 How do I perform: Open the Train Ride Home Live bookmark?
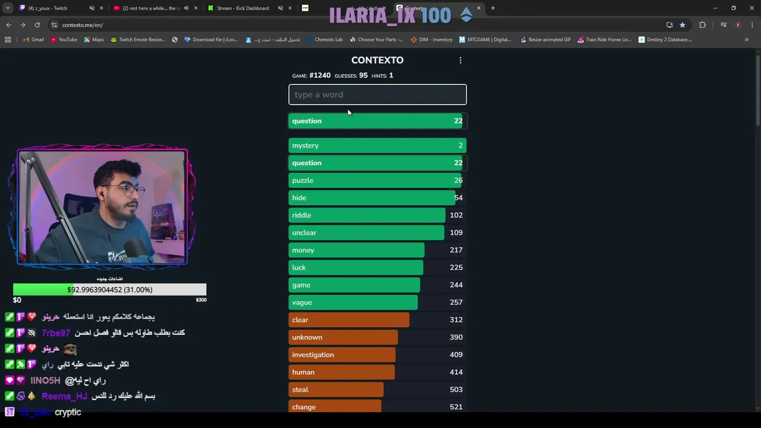pos(604,40)
